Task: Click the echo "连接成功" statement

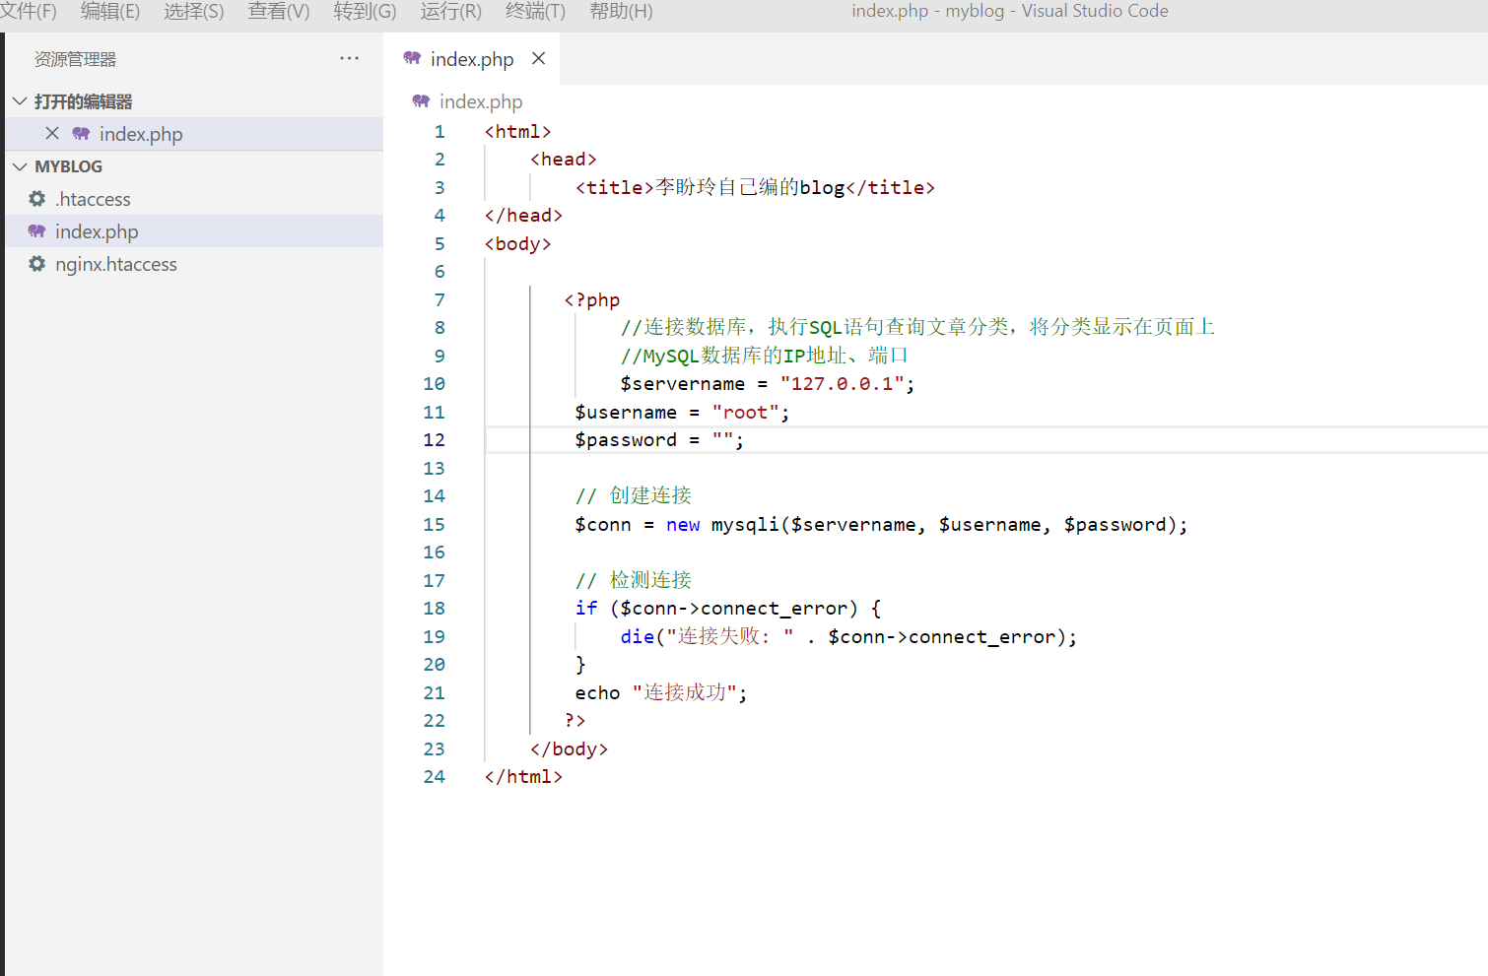Action: click(x=661, y=692)
